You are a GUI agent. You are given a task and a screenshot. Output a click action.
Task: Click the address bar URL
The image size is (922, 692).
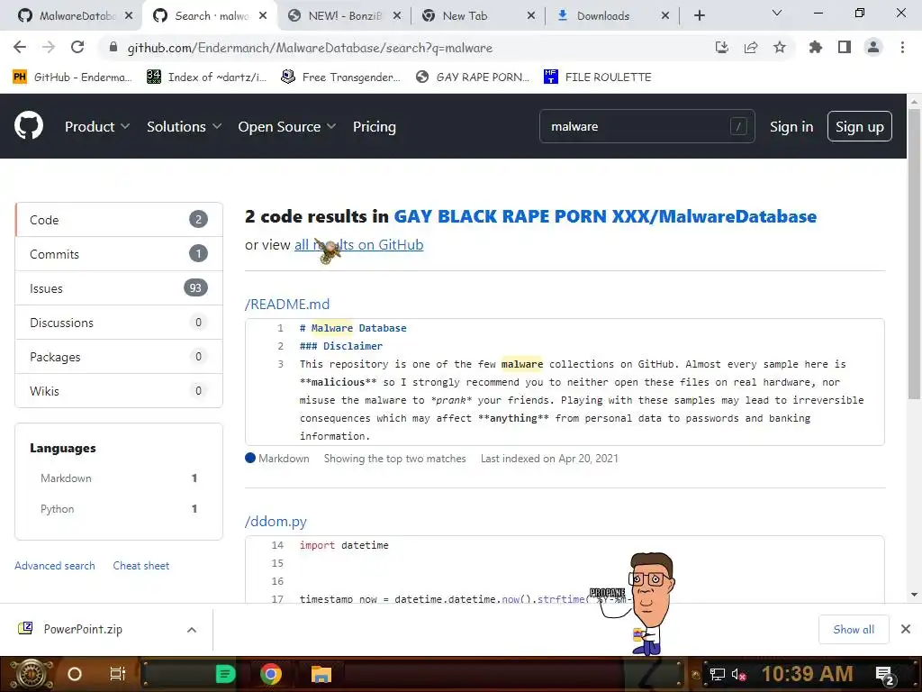(310, 48)
